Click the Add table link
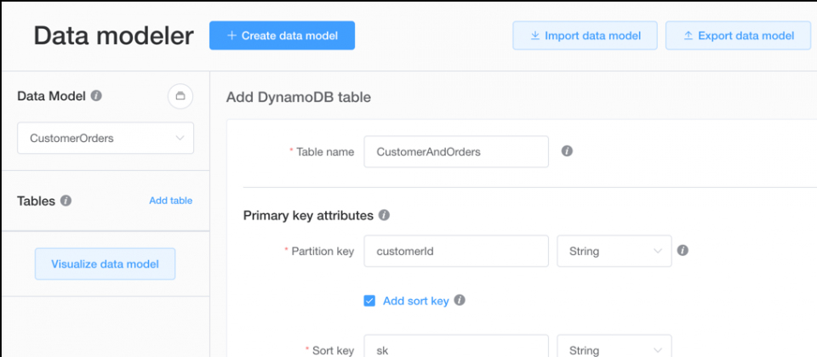This screenshot has width=817, height=357. click(171, 201)
